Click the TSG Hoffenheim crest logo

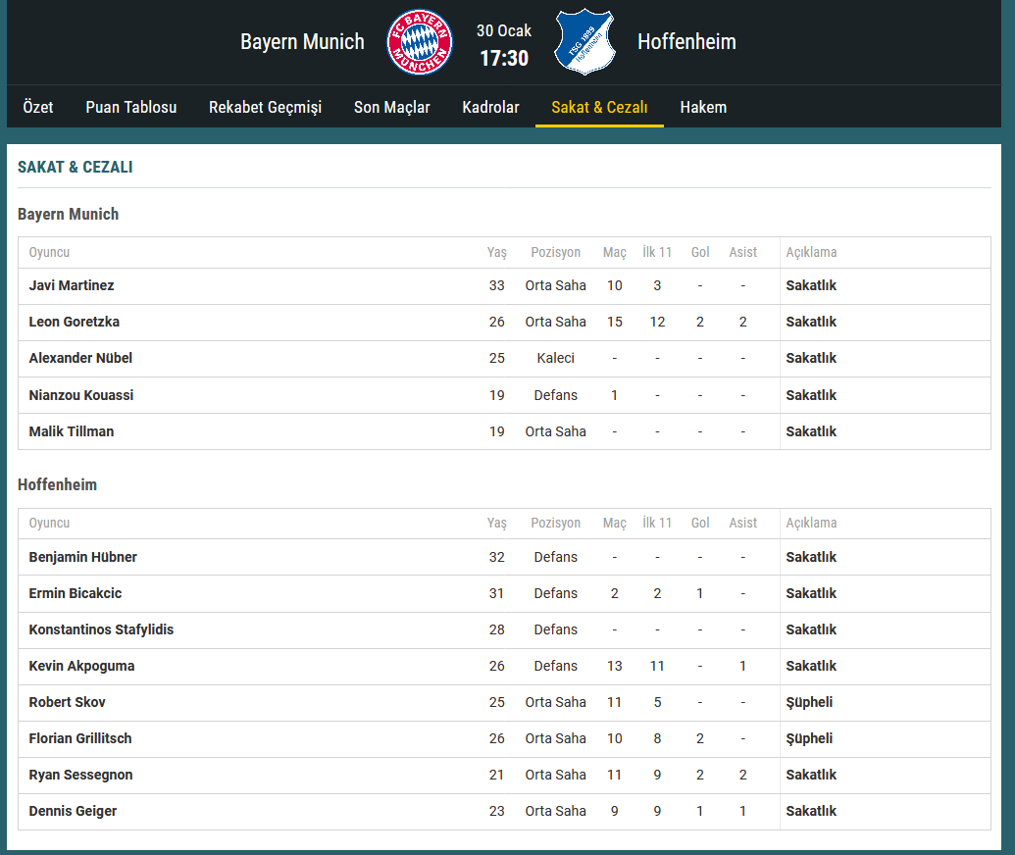pos(584,42)
